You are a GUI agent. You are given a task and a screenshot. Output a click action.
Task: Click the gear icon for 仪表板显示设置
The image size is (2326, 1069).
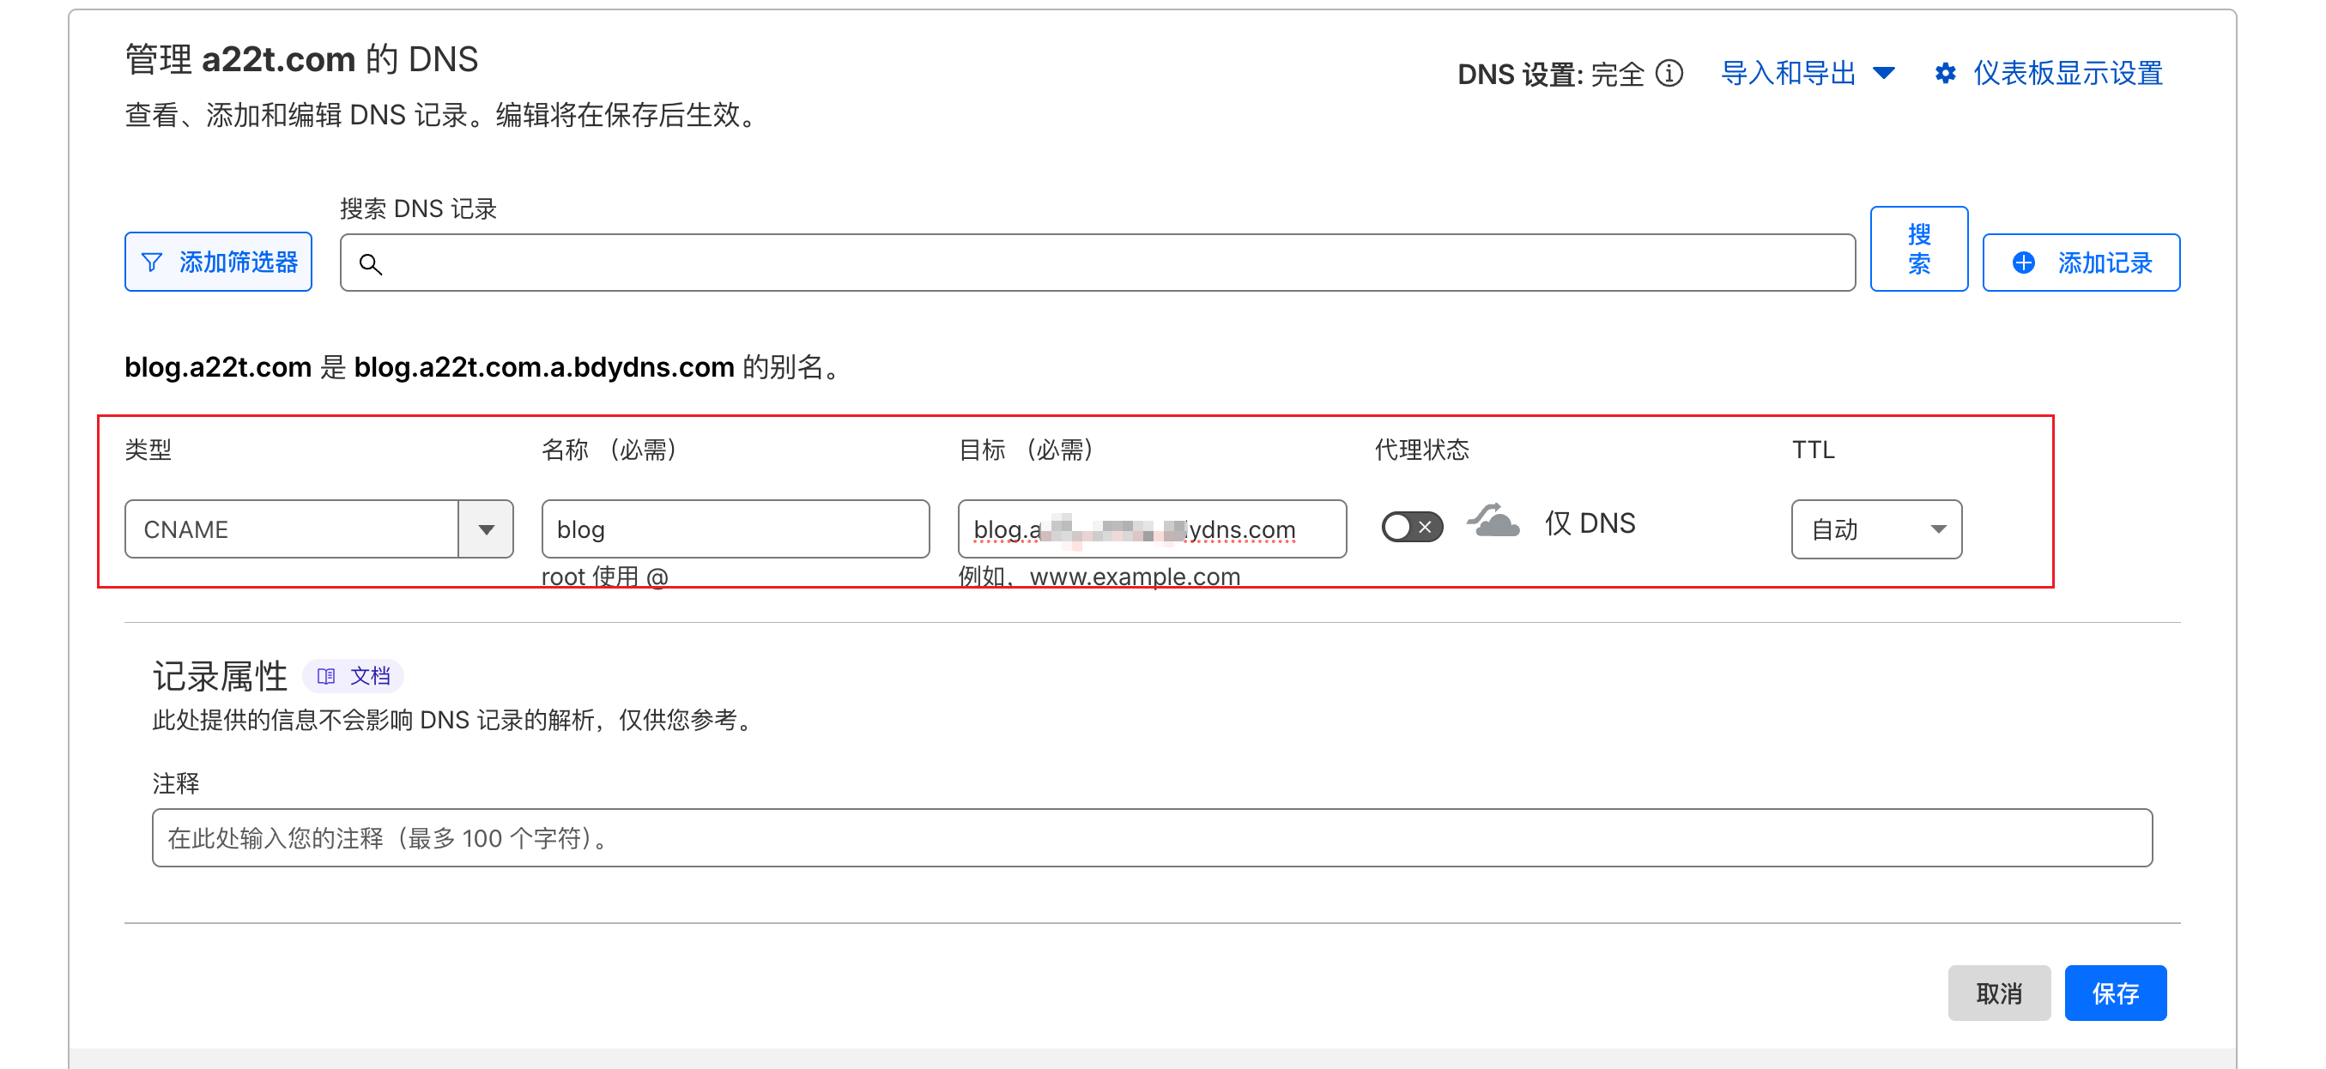tap(1947, 73)
